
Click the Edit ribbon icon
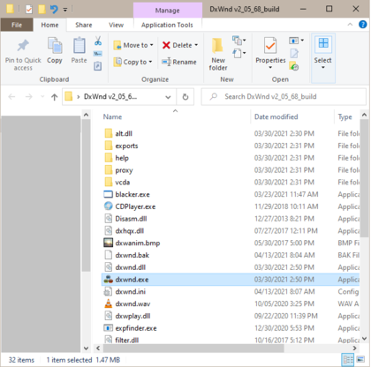[294, 54]
